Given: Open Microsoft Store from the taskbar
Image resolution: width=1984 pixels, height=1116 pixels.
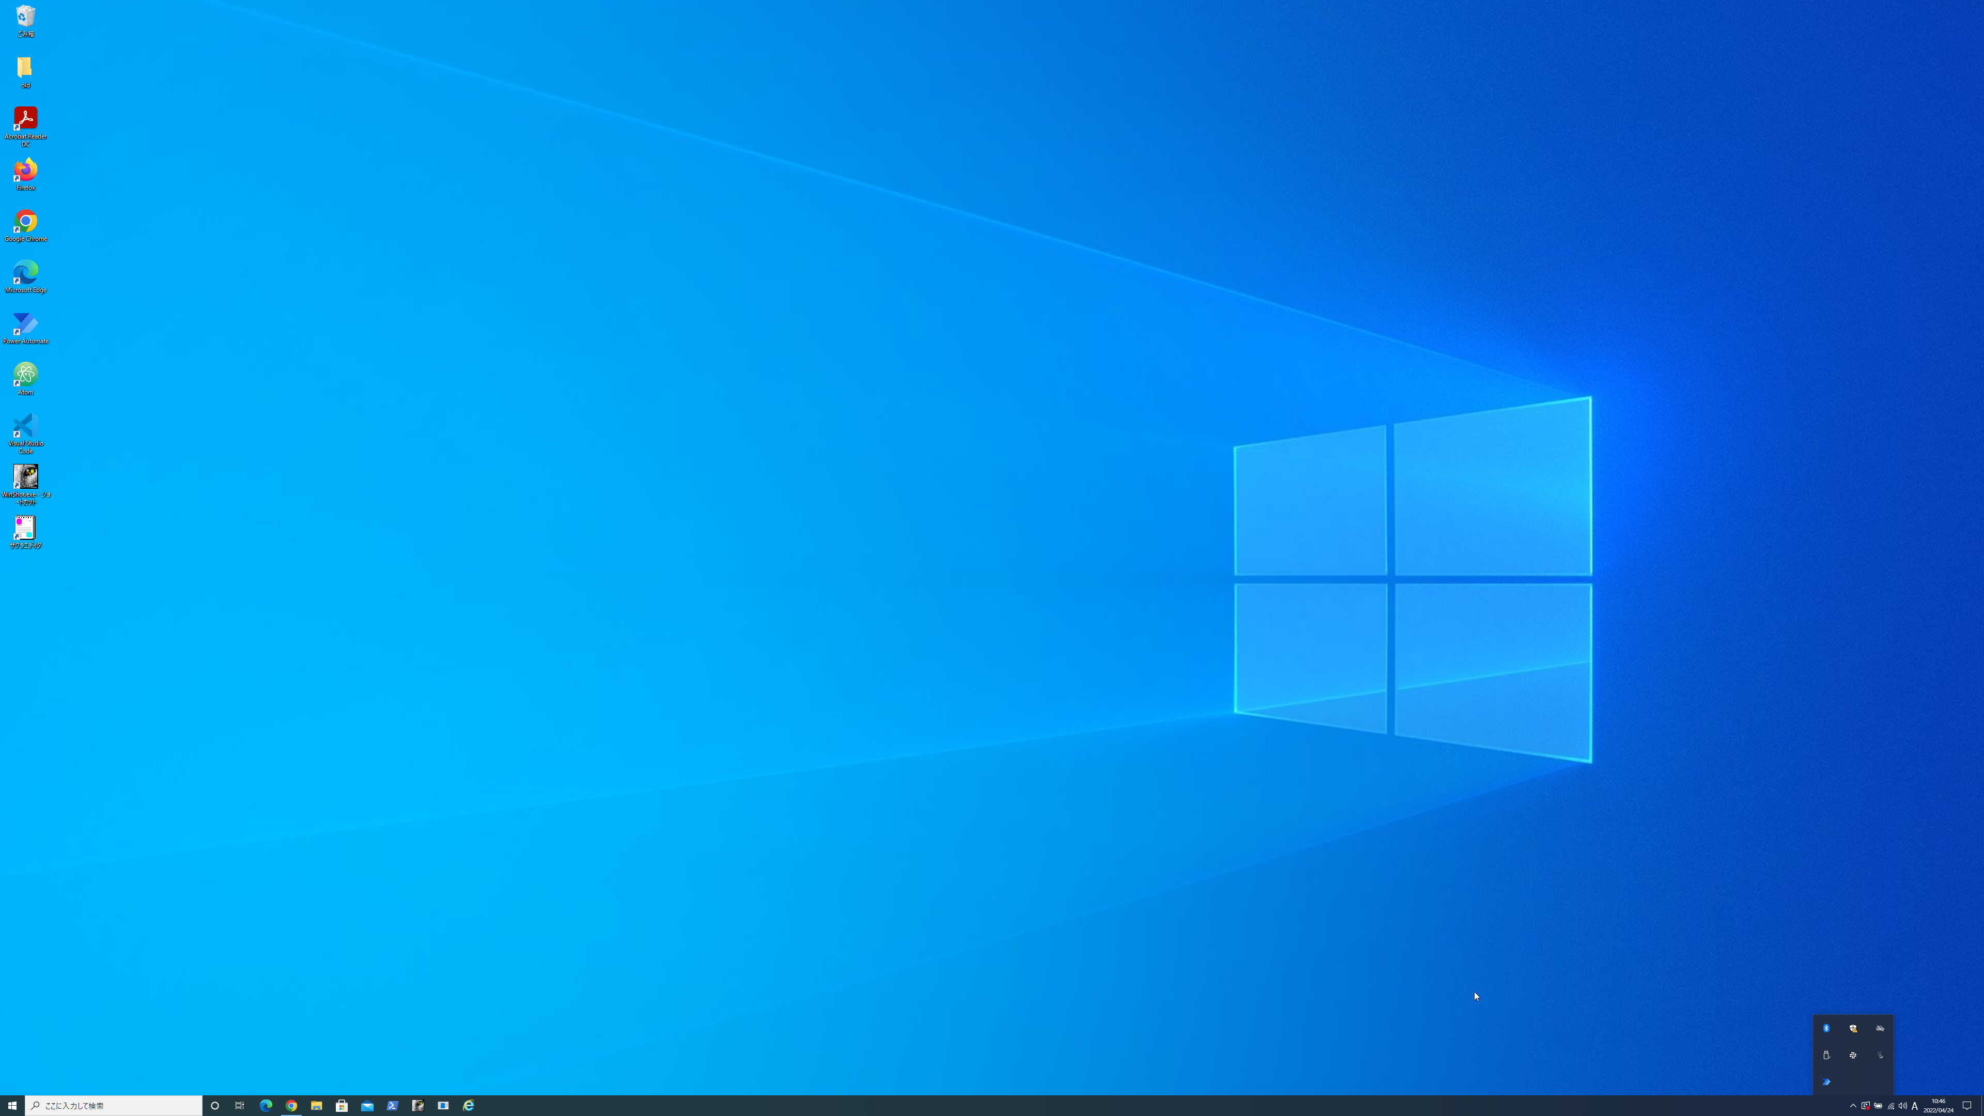Looking at the screenshot, I should pos(342,1106).
